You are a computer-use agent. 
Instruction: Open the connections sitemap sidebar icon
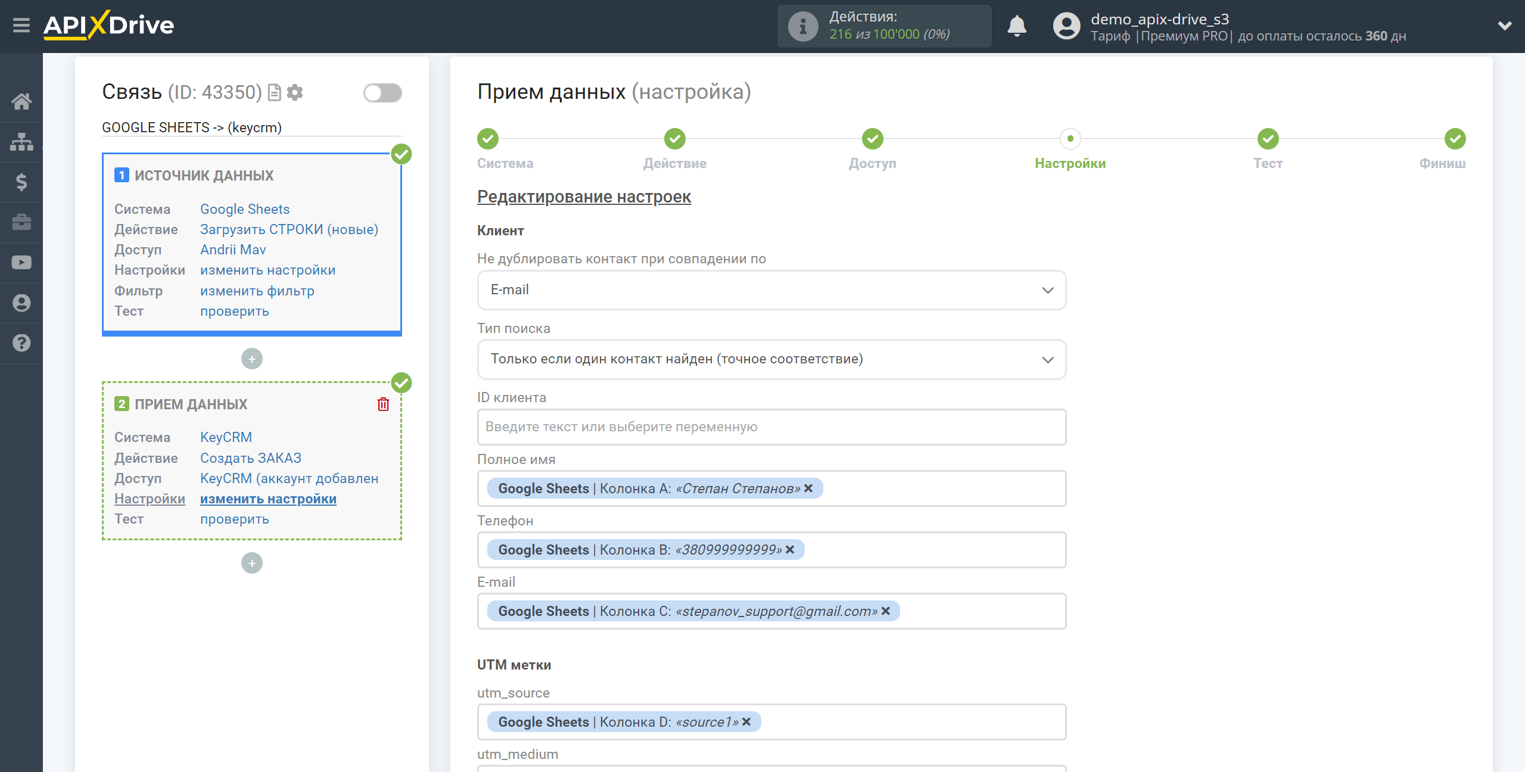21,142
